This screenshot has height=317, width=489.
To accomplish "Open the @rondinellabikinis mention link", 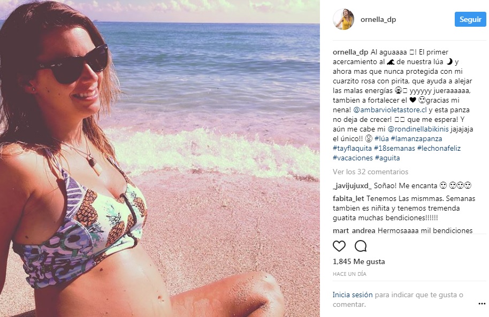I will coord(418,129).
